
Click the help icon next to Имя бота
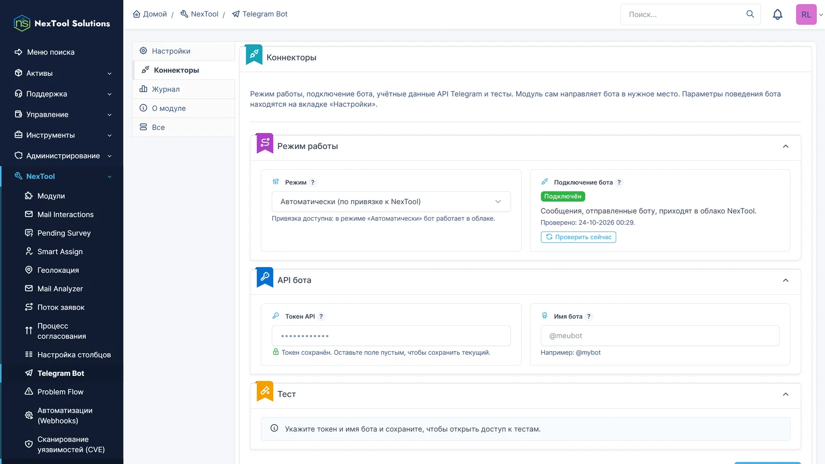(x=589, y=317)
